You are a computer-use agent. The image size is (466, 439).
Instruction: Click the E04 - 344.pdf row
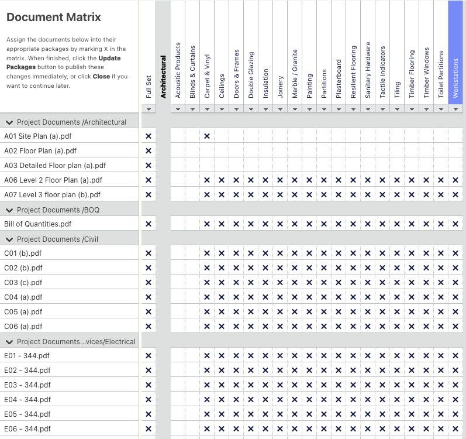(69, 399)
